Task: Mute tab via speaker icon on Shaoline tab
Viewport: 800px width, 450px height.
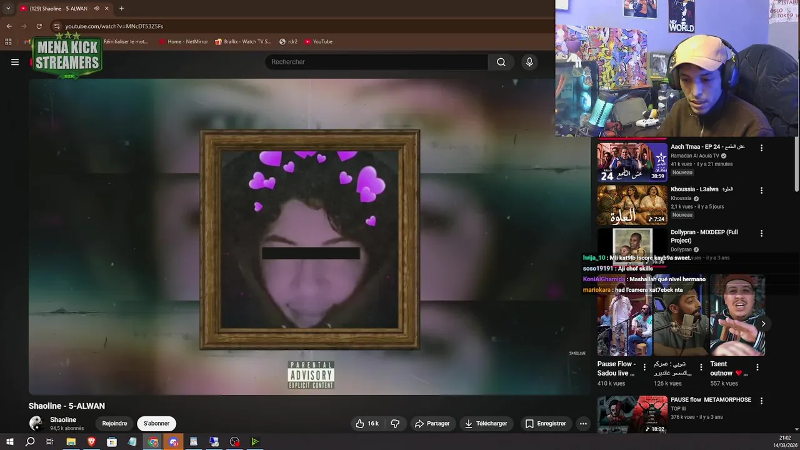Action: pos(96,9)
